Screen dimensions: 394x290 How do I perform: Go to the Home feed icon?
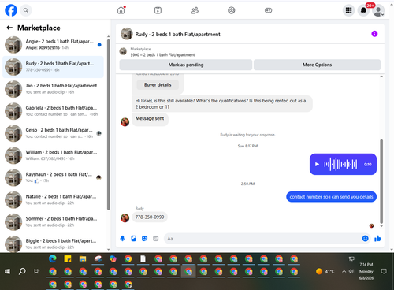[121, 10]
